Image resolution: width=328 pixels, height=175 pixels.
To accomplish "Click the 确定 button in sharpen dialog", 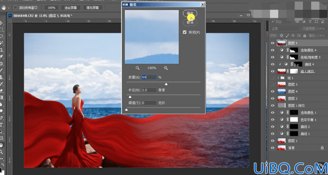I will (x=190, y=13).
